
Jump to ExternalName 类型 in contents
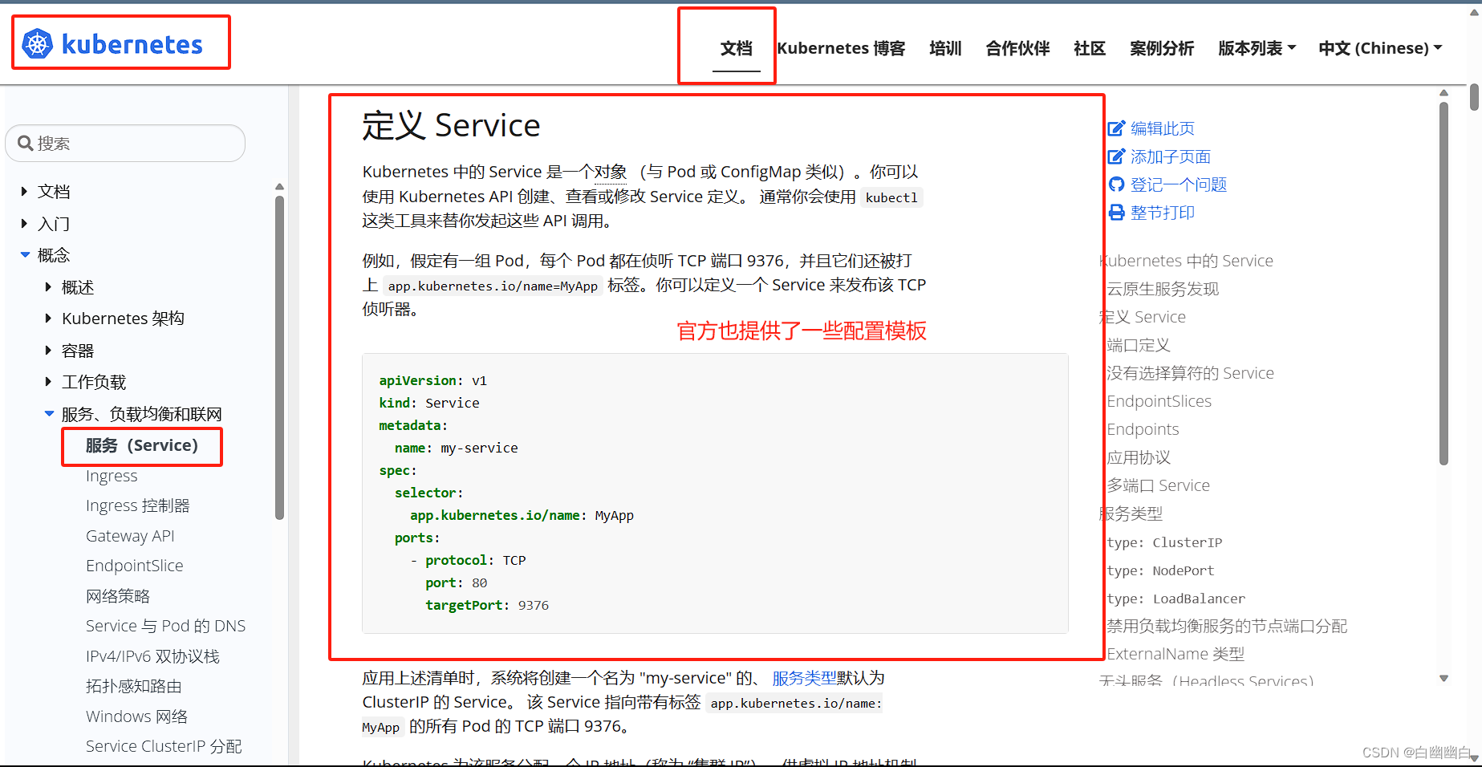[1175, 654]
